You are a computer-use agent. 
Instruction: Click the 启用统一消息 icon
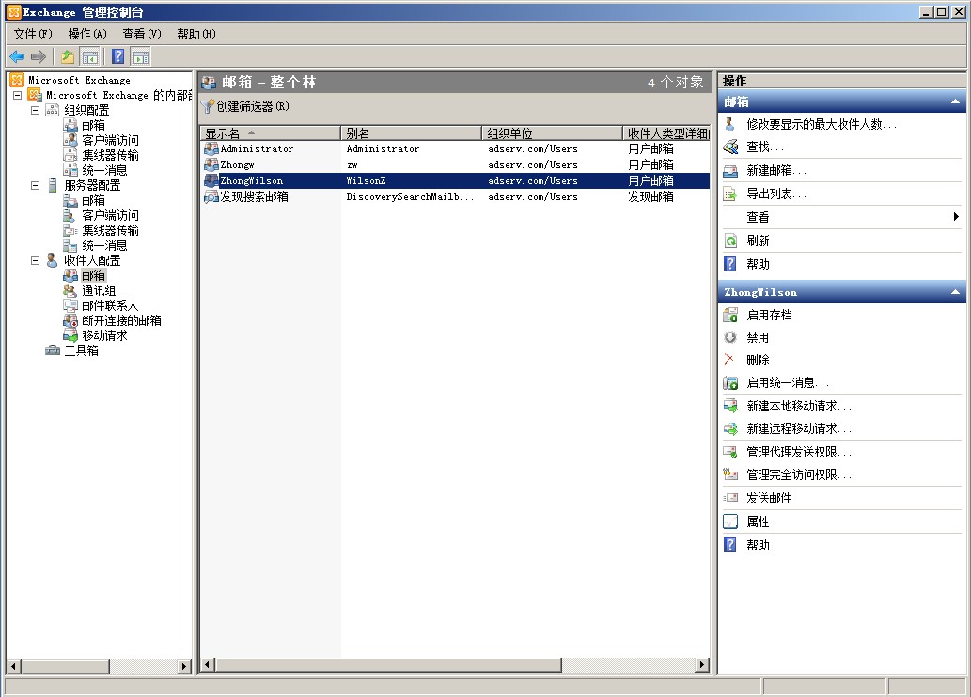[730, 382]
